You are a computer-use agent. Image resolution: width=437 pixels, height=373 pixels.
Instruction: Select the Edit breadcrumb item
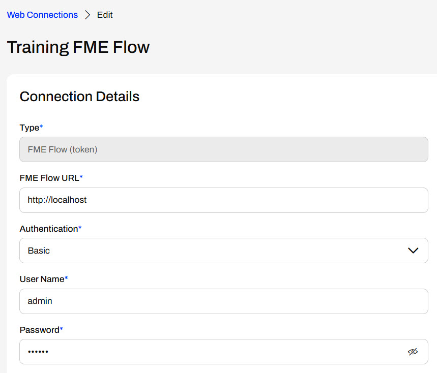click(105, 15)
